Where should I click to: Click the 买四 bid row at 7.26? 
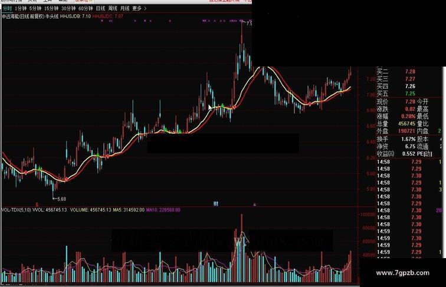[396, 86]
